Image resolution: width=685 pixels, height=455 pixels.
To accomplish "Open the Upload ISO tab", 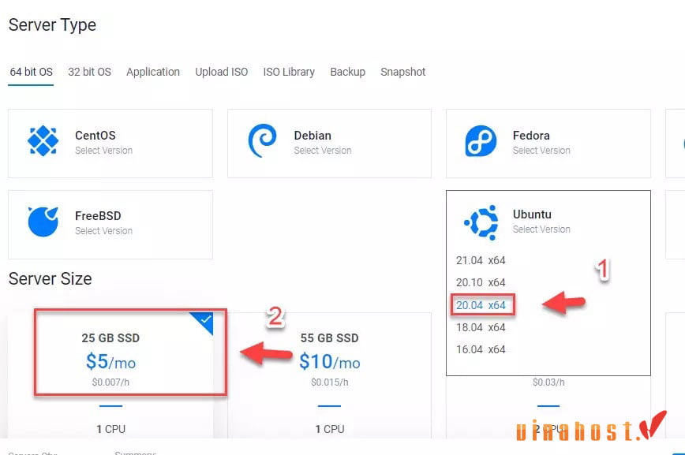I will [222, 72].
